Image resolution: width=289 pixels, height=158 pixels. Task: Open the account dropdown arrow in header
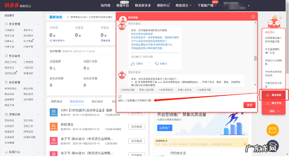249,6
